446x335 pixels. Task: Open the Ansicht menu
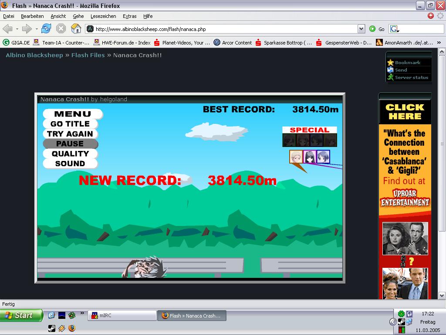pos(58,16)
